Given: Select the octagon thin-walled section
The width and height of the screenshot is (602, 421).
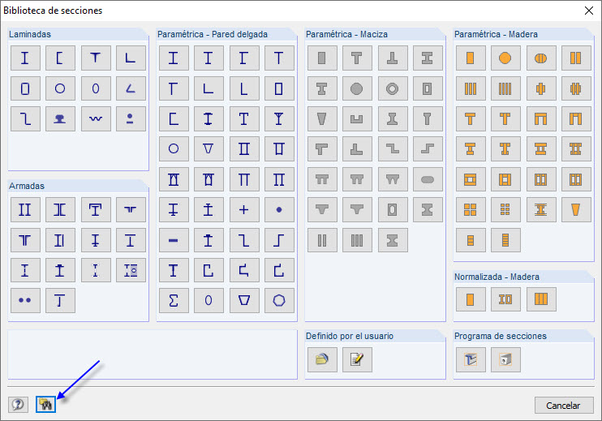Looking at the screenshot, I should coord(279,300).
